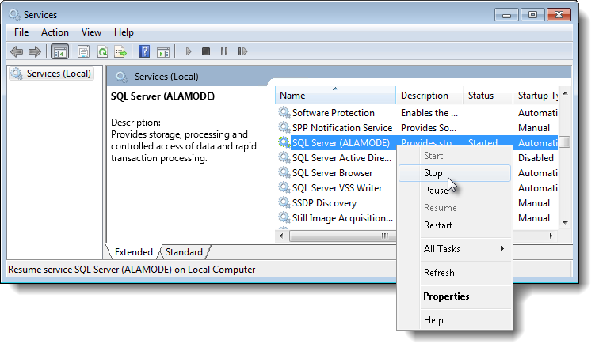Sort by the Startup Type column header

point(536,96)
